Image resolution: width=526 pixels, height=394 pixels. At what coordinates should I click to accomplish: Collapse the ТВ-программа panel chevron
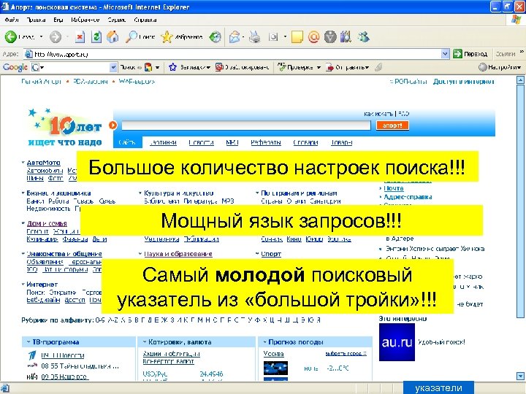click(x=28, y=341)
